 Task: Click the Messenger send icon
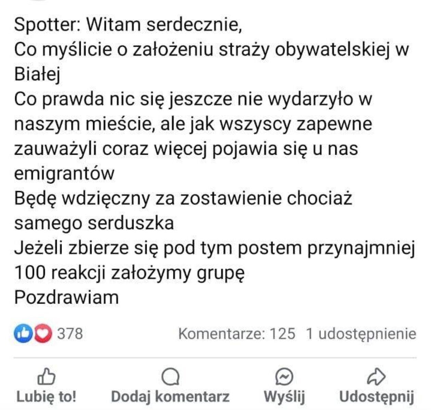click(284, 377)
